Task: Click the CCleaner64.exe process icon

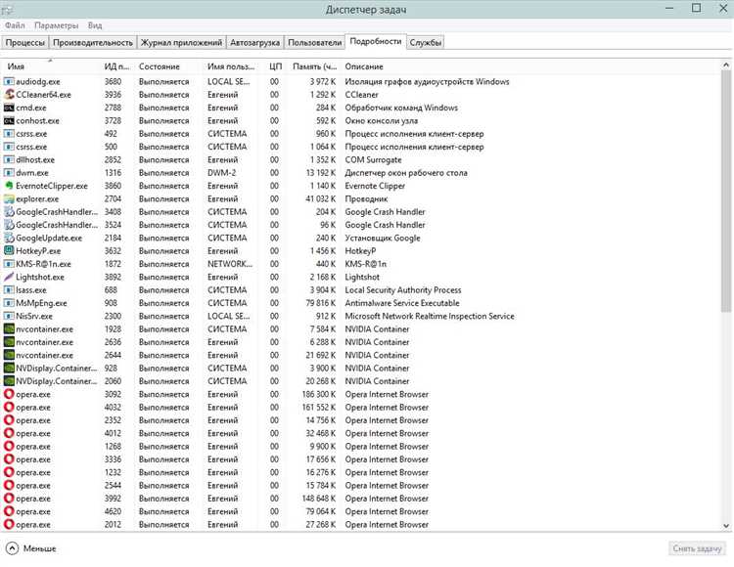Action: (x=9, y=95)
